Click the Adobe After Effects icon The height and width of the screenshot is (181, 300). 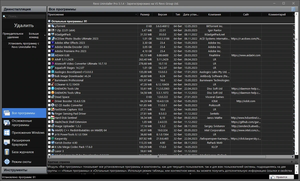(53, 43)
